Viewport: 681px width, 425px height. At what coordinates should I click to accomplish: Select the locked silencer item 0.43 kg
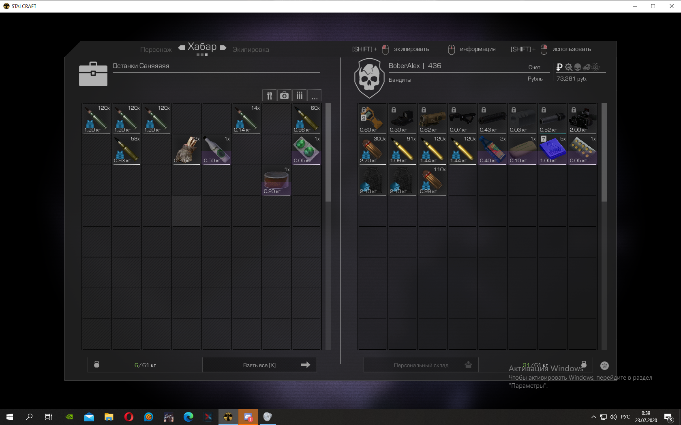[493, 119]
